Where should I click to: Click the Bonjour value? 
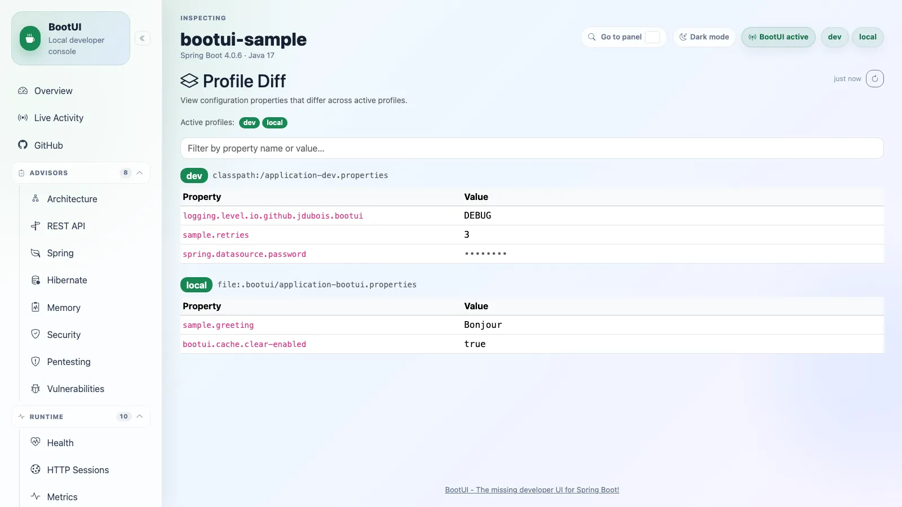click(483, 325)
